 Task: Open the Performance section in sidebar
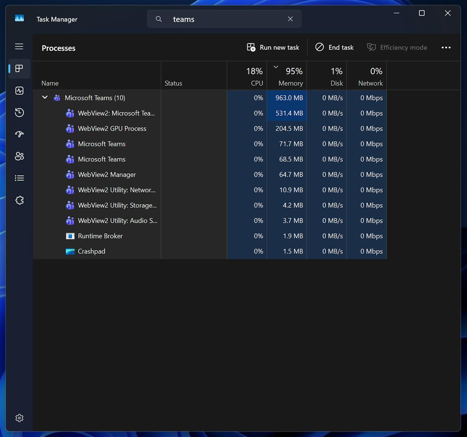19,91
